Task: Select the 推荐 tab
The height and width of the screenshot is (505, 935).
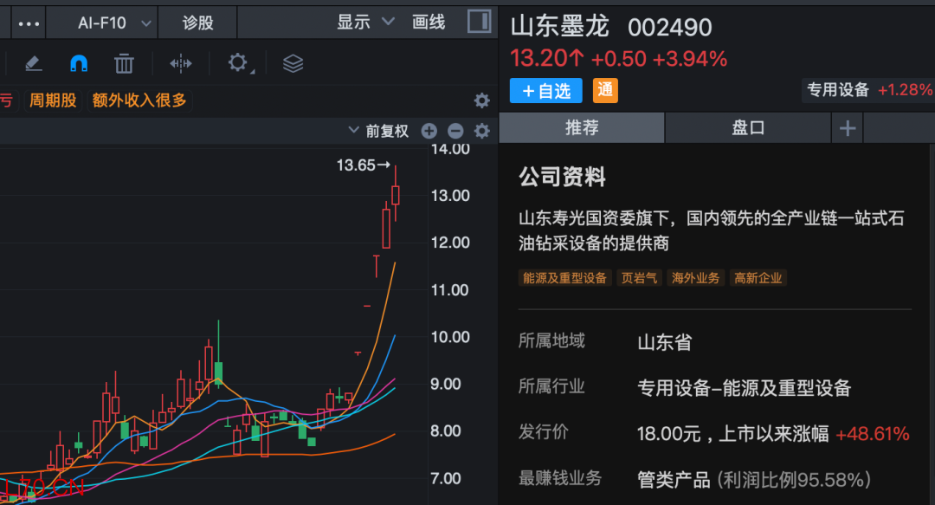Action: click(581, 127)
